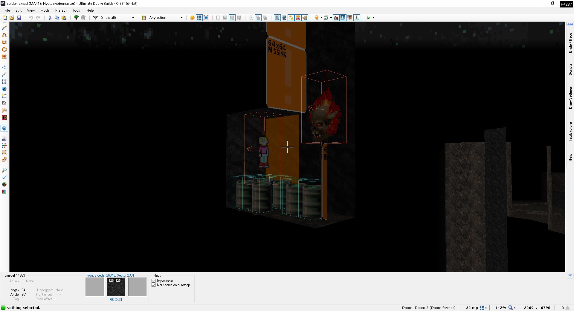
Task: Open the Prefabs menu
Action: [61, 10]
